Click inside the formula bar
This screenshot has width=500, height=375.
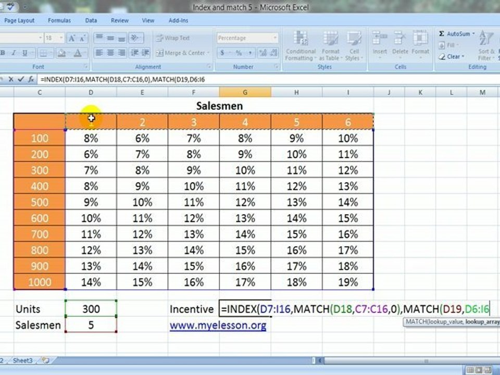tap(269, 79)
